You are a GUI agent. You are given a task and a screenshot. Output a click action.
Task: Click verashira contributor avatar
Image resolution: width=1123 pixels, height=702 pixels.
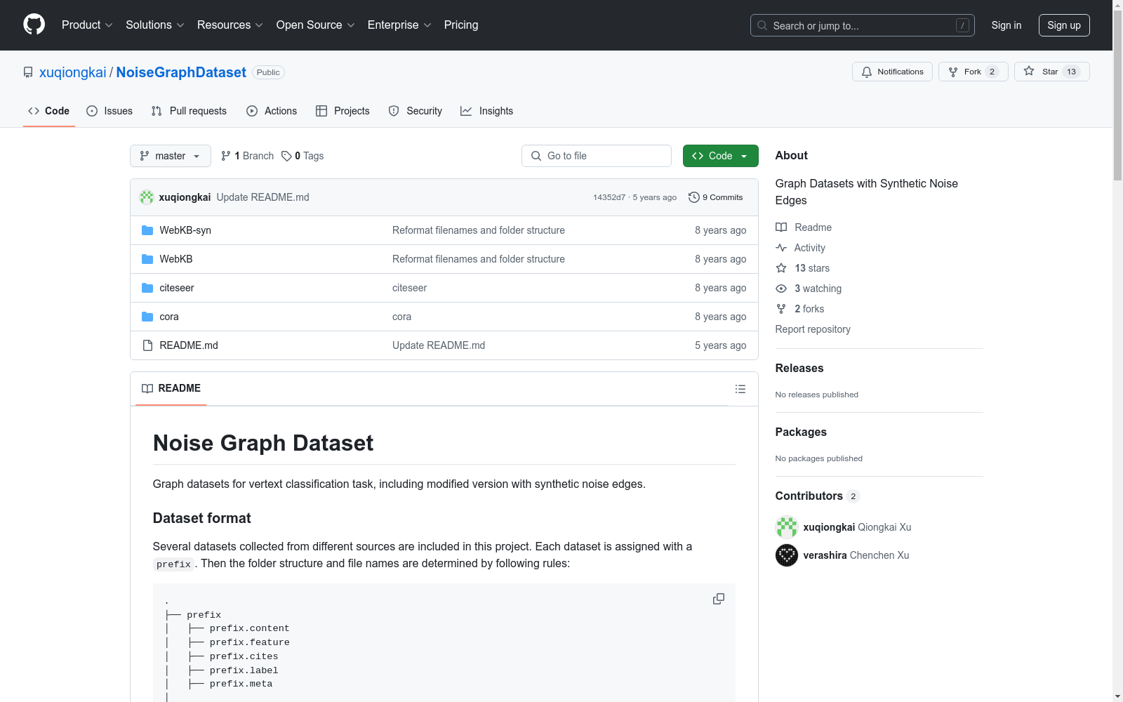pyautogui.click(x=787, y=555)
